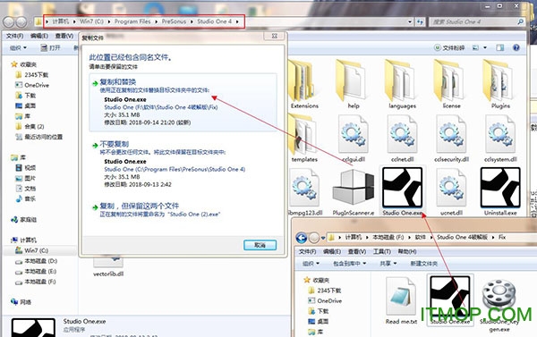Select the cclsecurity.dll file
The height and width of the screenshot is (337, 537).
[451, 139]
